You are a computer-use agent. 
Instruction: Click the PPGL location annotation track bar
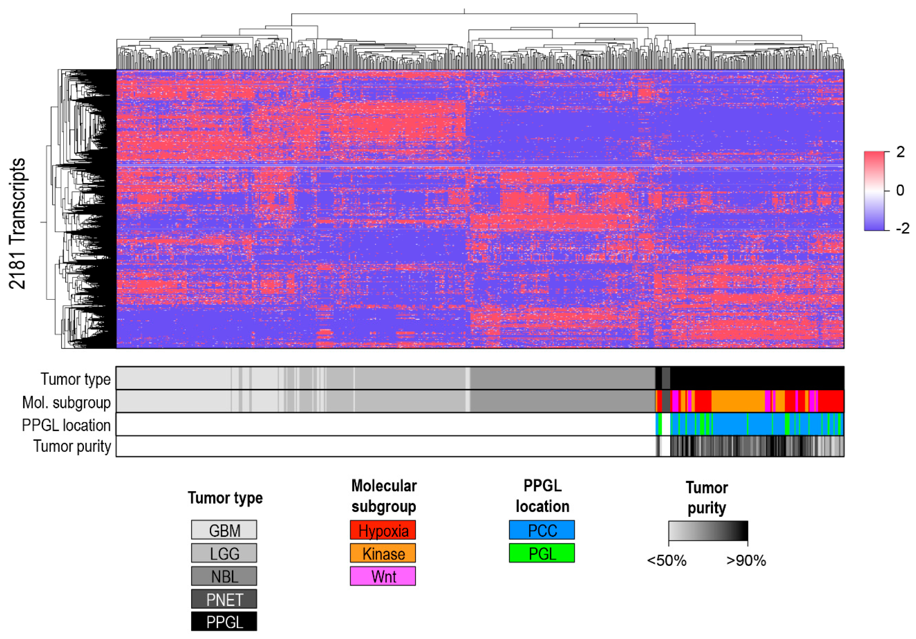click(480, 424)
